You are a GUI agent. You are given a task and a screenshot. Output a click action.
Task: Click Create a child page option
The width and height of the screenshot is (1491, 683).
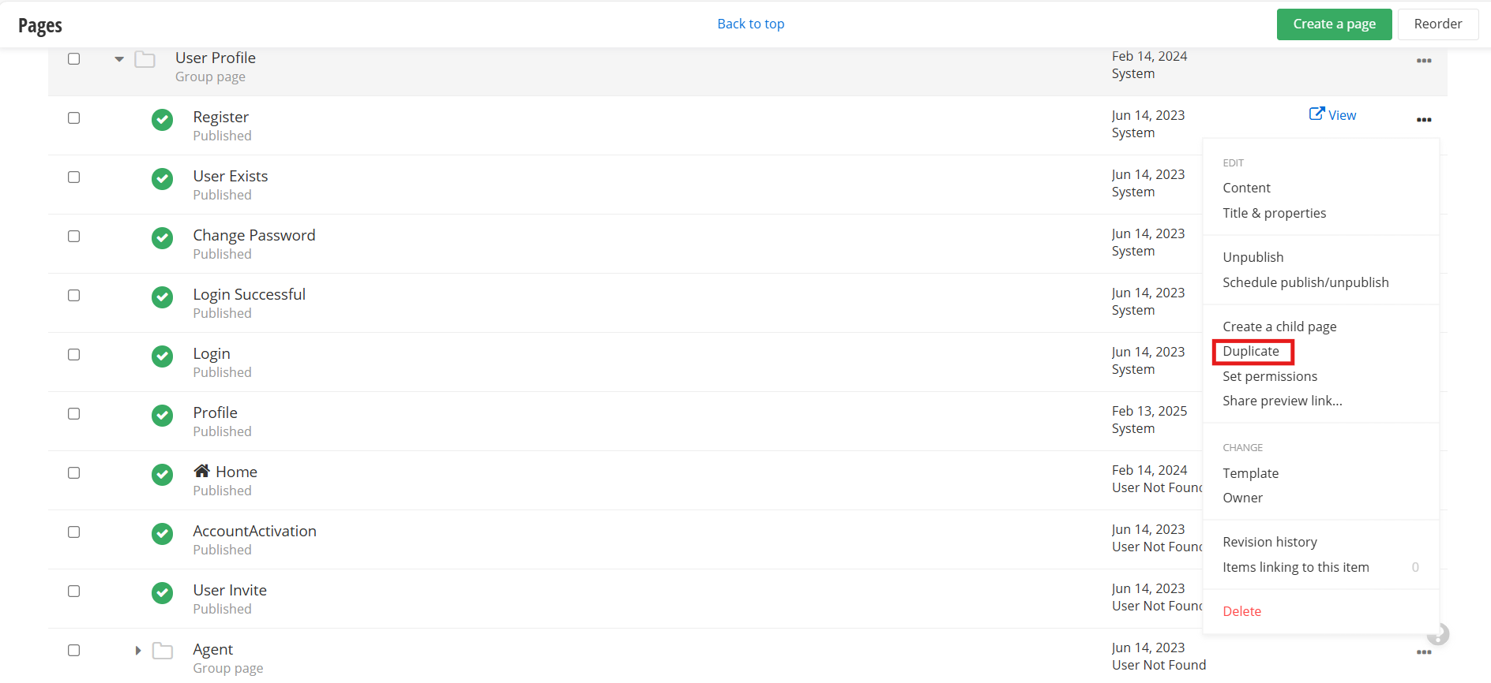1279,327
